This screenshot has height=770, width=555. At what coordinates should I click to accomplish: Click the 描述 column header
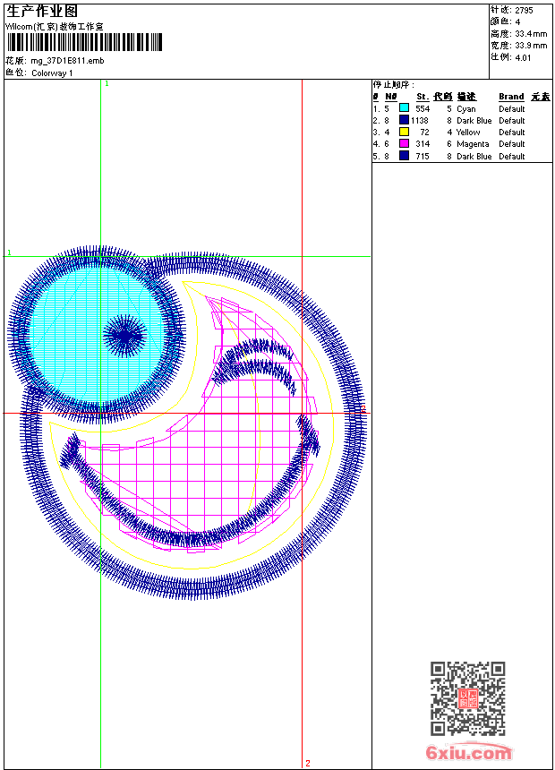[466, 97]
